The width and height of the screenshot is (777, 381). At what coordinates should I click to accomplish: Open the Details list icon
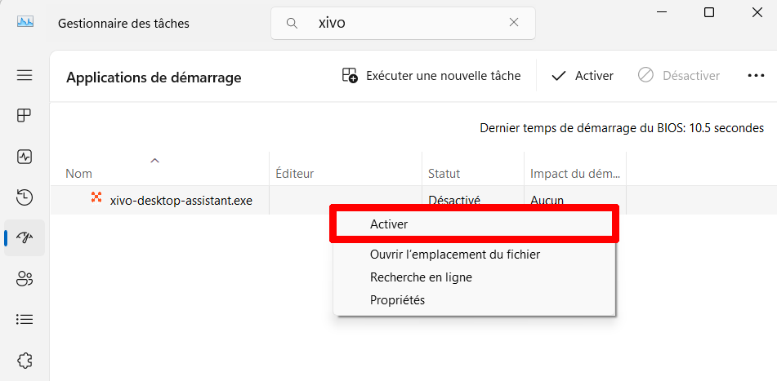[x=25, y=319]
